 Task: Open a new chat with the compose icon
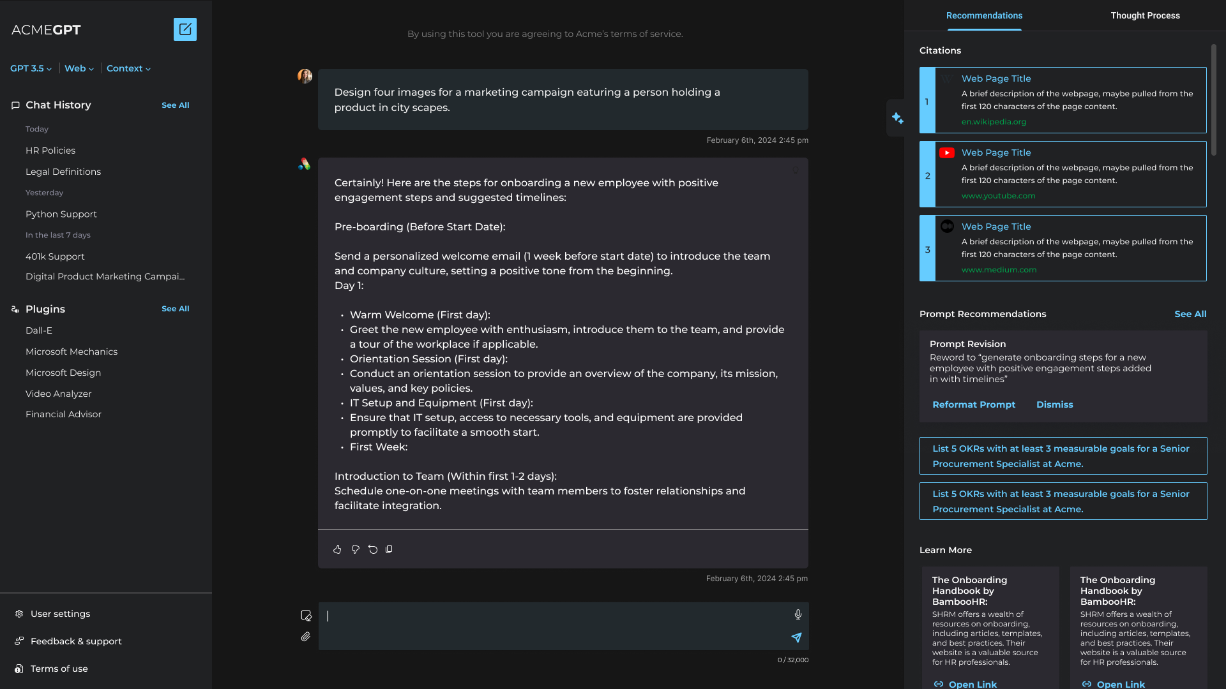(x=185, y=29)
